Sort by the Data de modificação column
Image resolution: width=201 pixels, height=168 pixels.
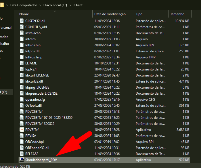pyautogui.click(x=110, y=14)
